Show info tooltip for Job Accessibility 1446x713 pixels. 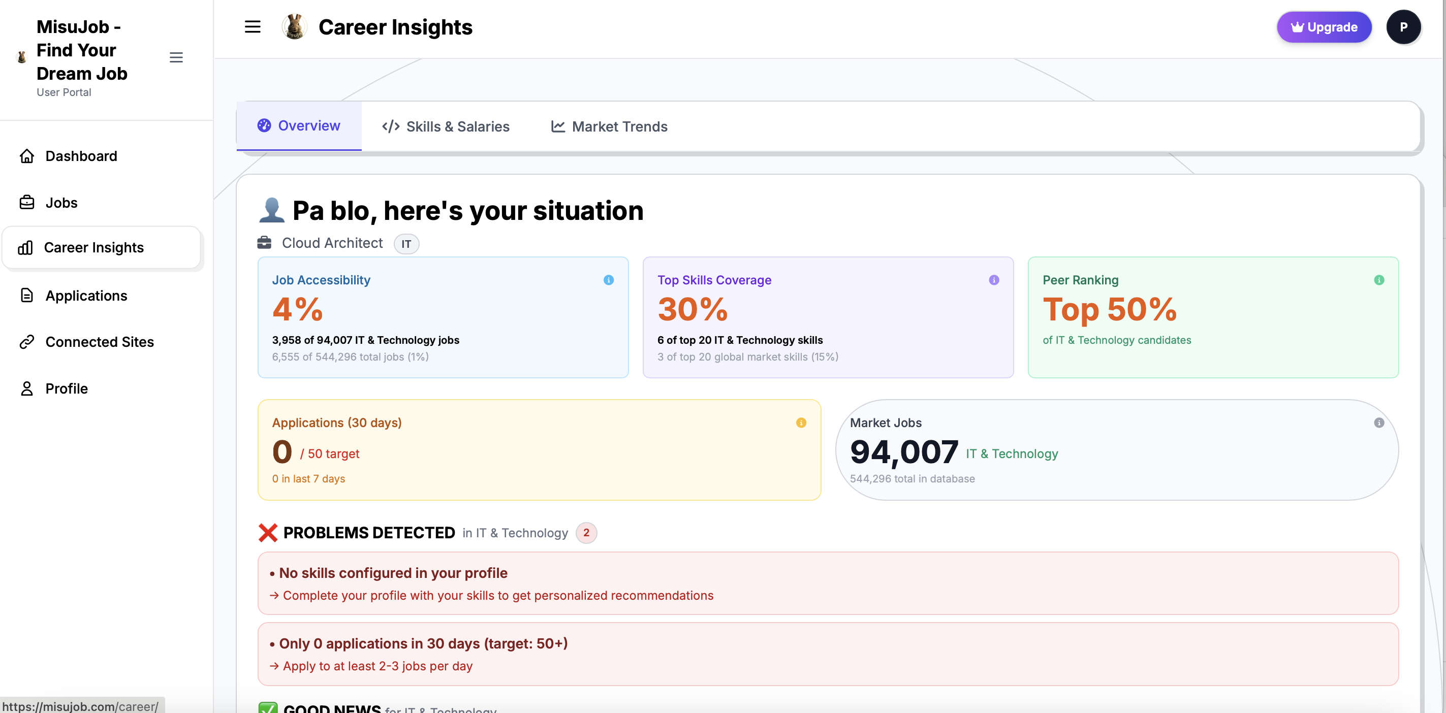pos(609,280)
